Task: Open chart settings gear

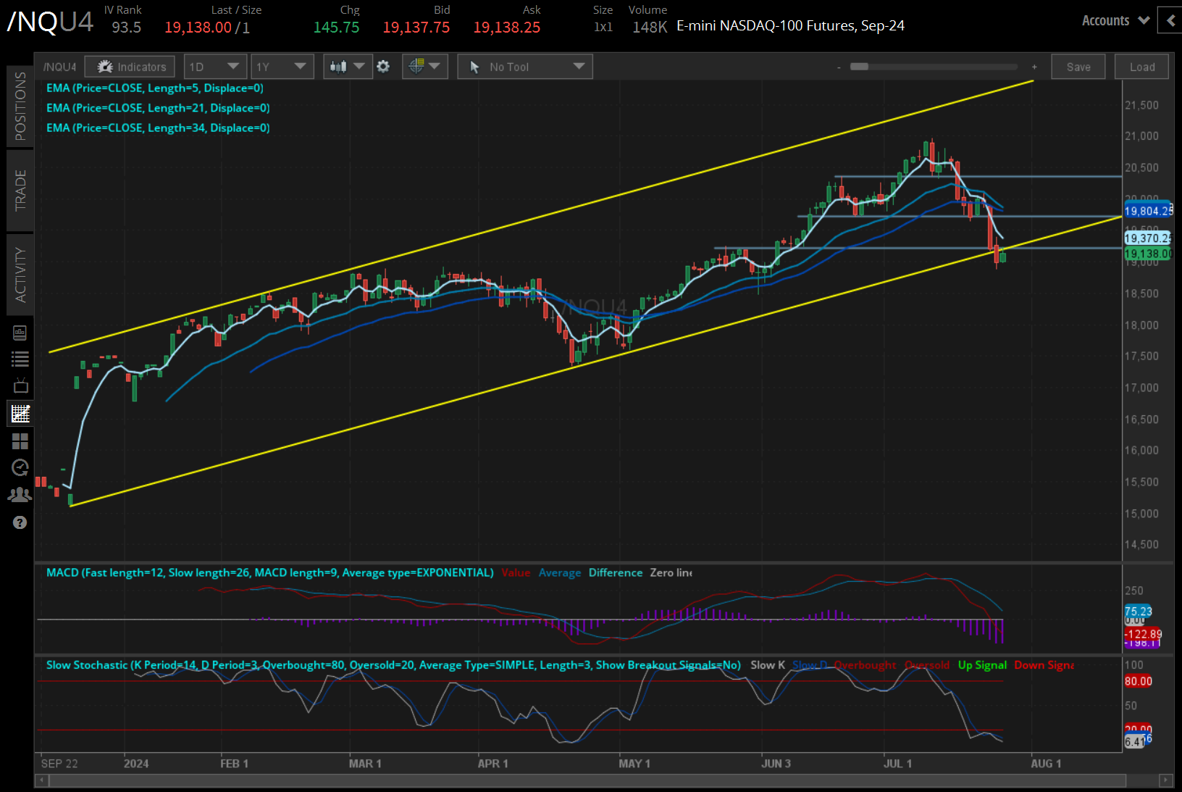Action: pyautogui.click(x=383, y=66)
